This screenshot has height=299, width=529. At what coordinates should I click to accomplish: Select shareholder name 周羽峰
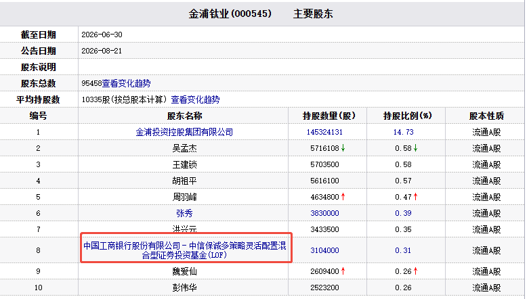click(184, 197)
